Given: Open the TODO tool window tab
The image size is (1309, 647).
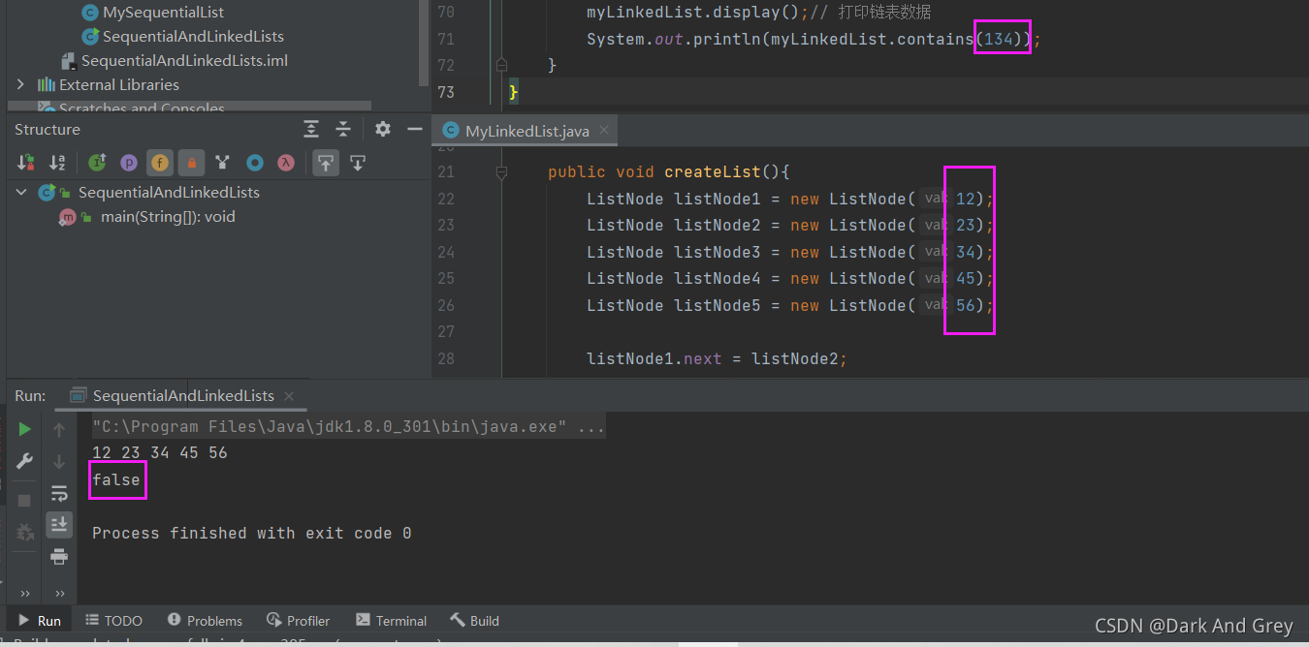Looking at the screenshot, I should point(113,621).
